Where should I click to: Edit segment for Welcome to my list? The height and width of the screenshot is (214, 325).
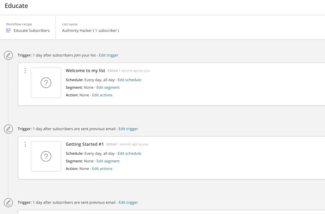pyautogui.click(x=108, y=88)
